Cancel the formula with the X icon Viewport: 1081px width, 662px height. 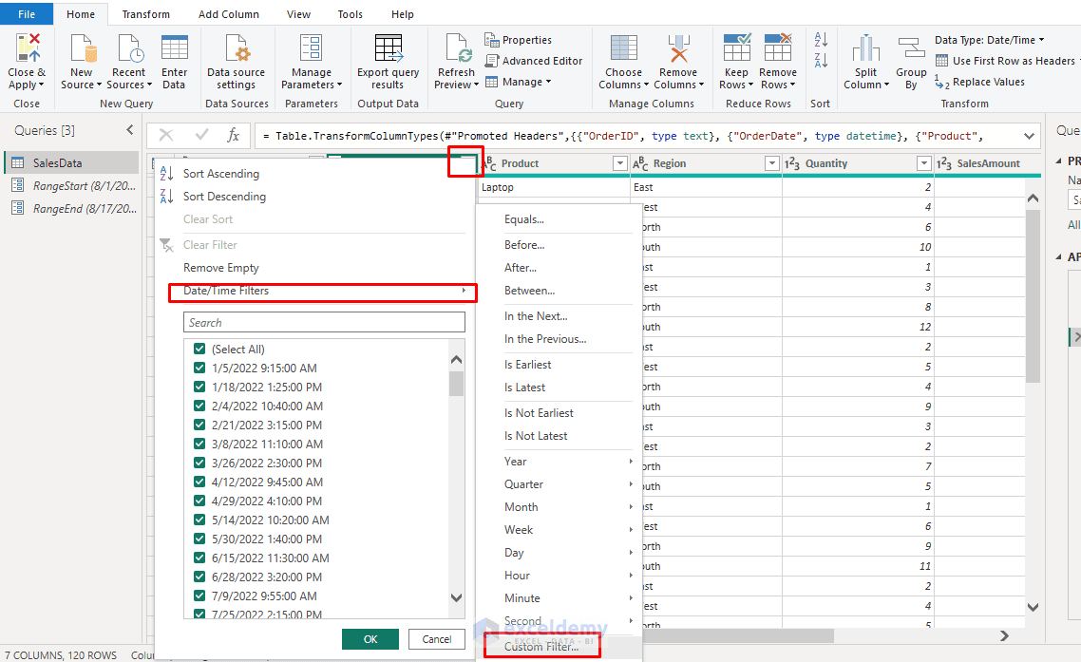[x=166, y=135]
